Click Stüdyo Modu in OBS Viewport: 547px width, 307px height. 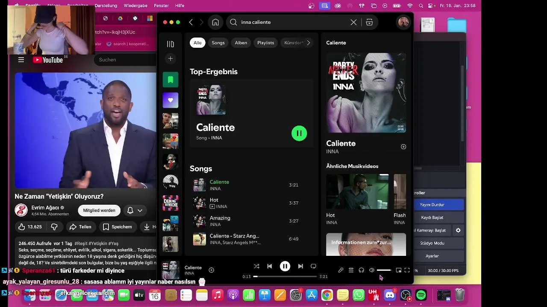432,243
